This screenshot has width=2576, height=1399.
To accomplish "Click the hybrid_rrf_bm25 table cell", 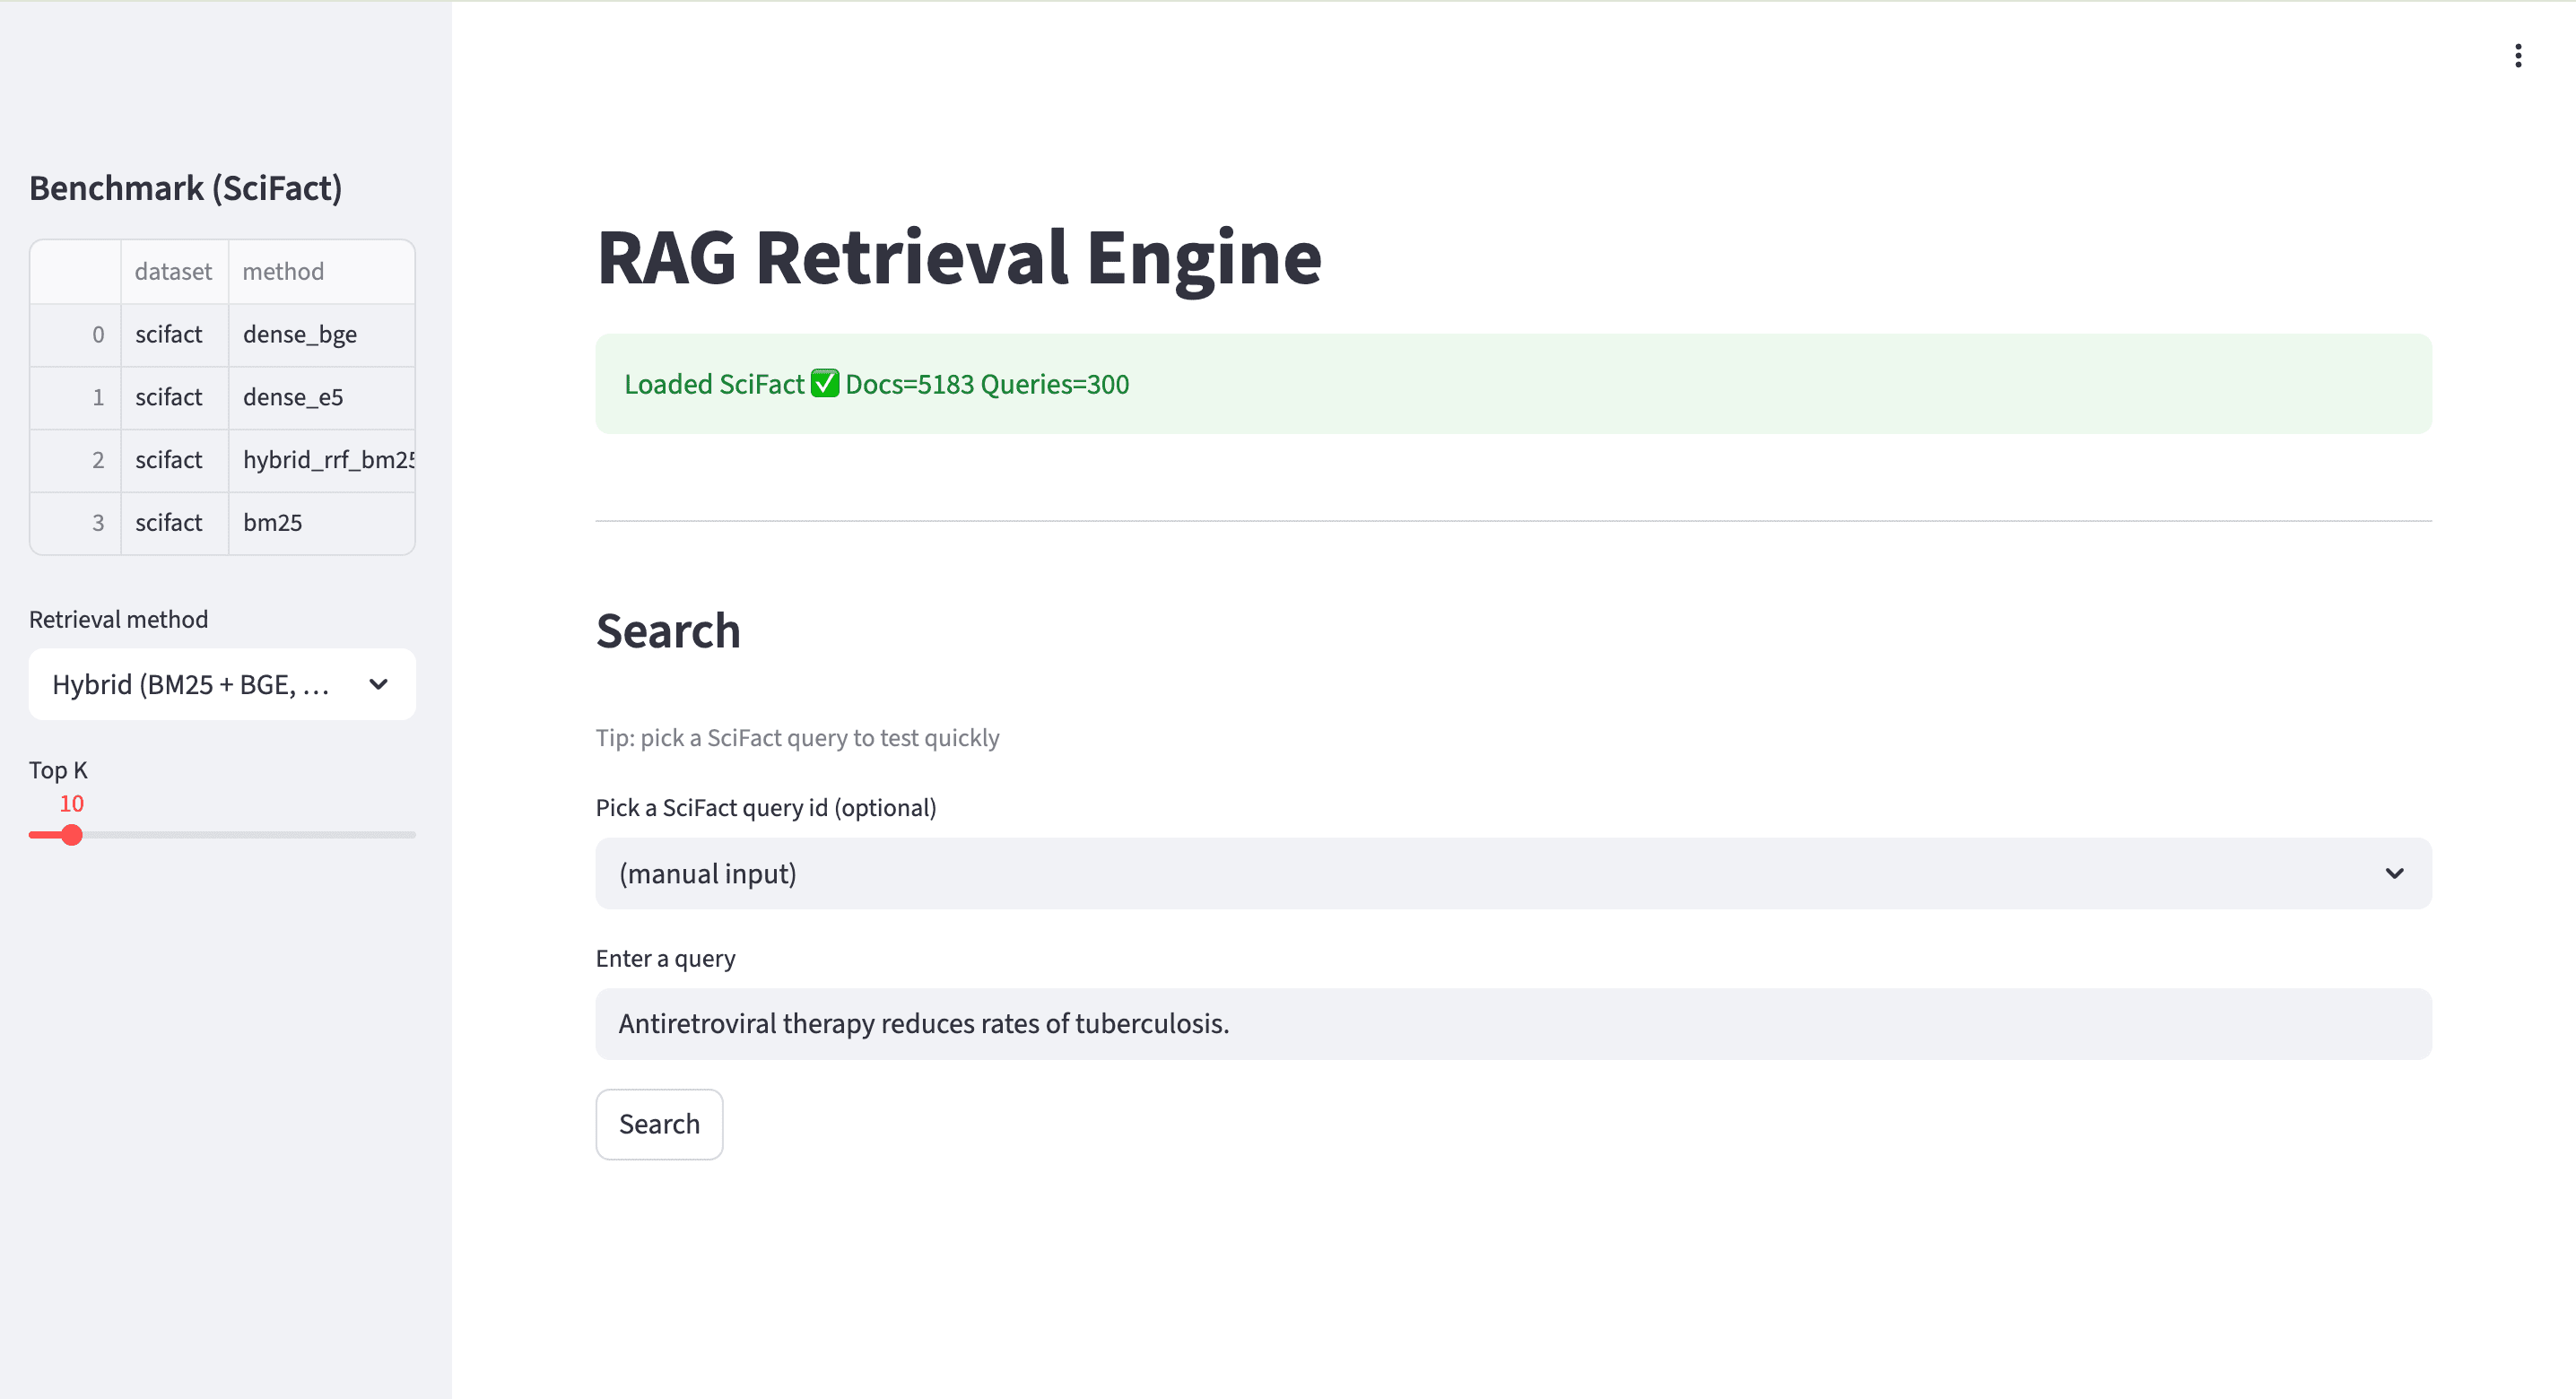I will [x=322, y=459].
